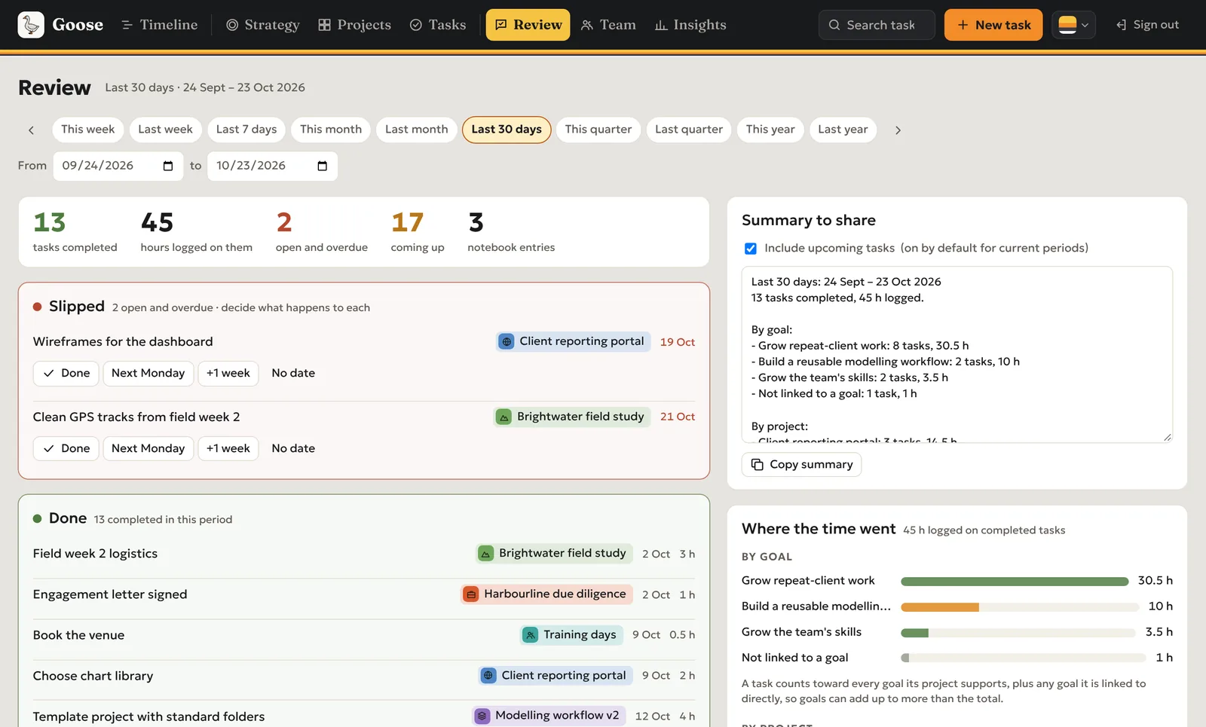Select the This quarter period
This screenshot has width=1206, height=727.
[x=598, y=130]
